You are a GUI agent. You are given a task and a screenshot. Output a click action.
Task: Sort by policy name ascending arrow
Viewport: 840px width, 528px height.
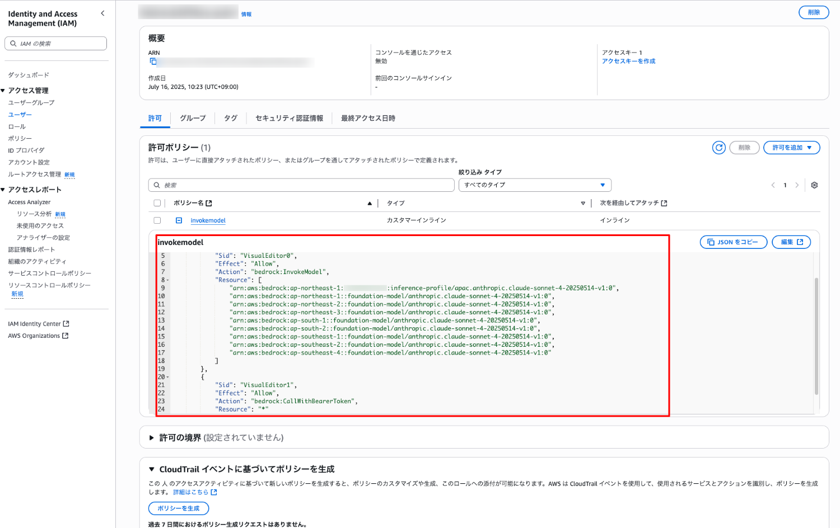[x=370, y=204]
